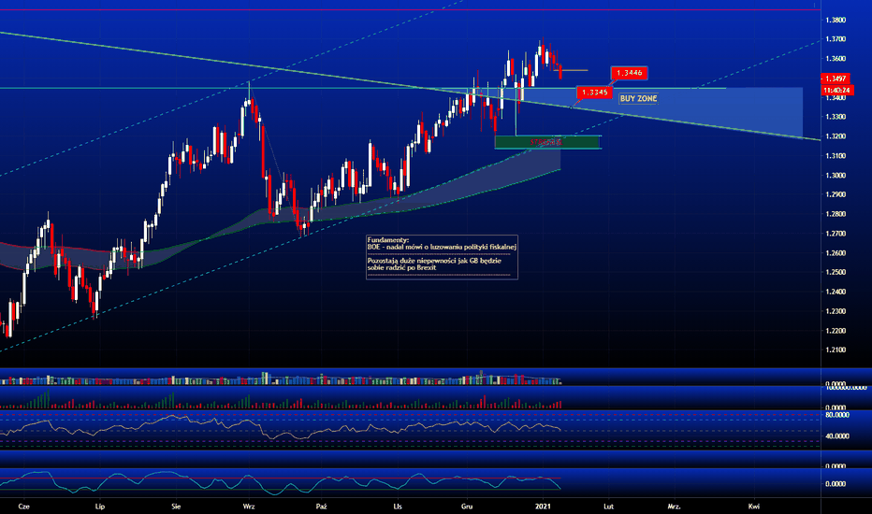Click the Kwi month label on time axis

pos(754,507)
